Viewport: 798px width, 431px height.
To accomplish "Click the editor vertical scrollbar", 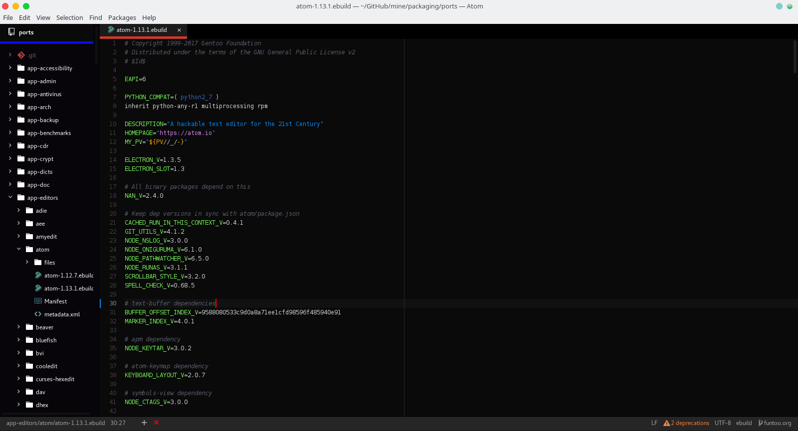I will point(795,57).
